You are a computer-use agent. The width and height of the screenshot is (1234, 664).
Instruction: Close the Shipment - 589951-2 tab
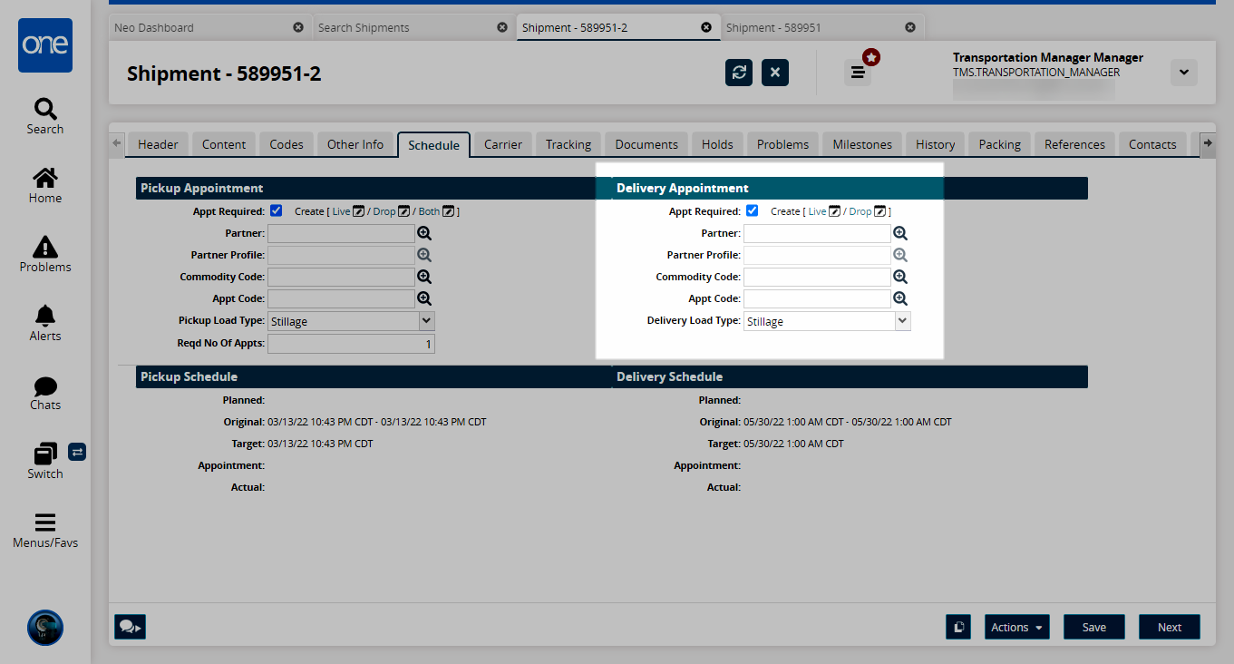pyautogui.click(x=706, y=27)
